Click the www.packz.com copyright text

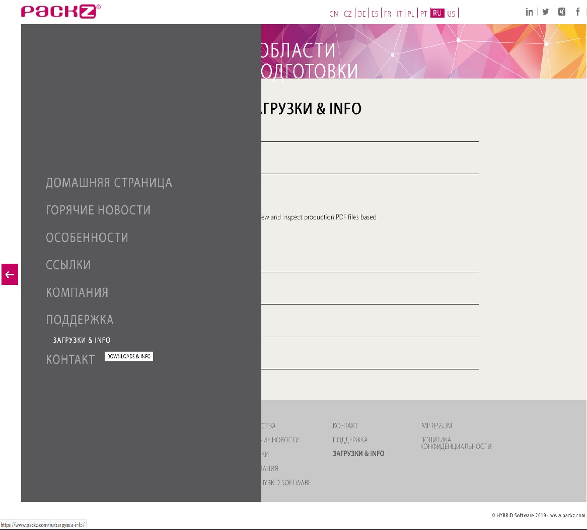(x=567, y=515)
